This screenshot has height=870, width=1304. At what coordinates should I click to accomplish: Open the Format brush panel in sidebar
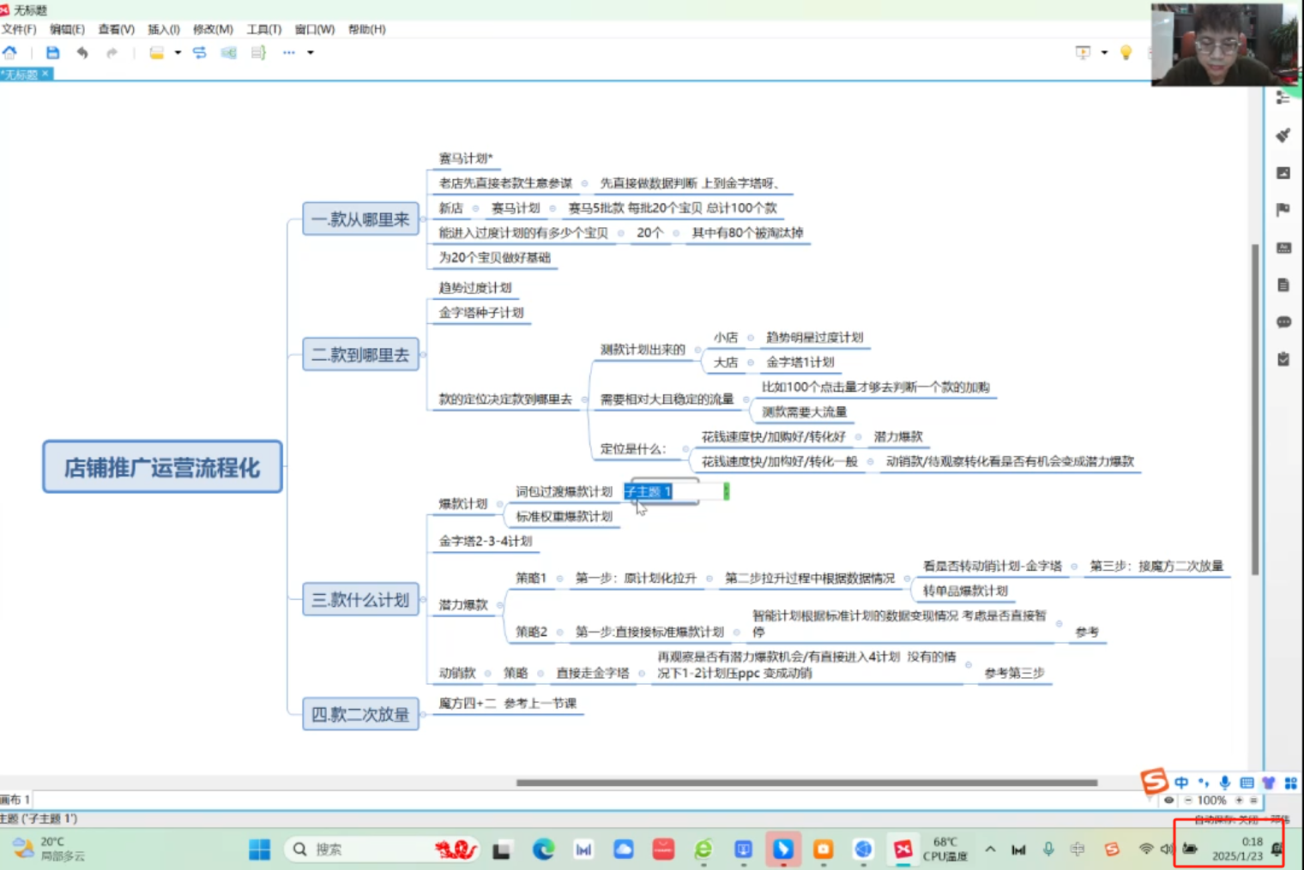tap(1283, 135)
